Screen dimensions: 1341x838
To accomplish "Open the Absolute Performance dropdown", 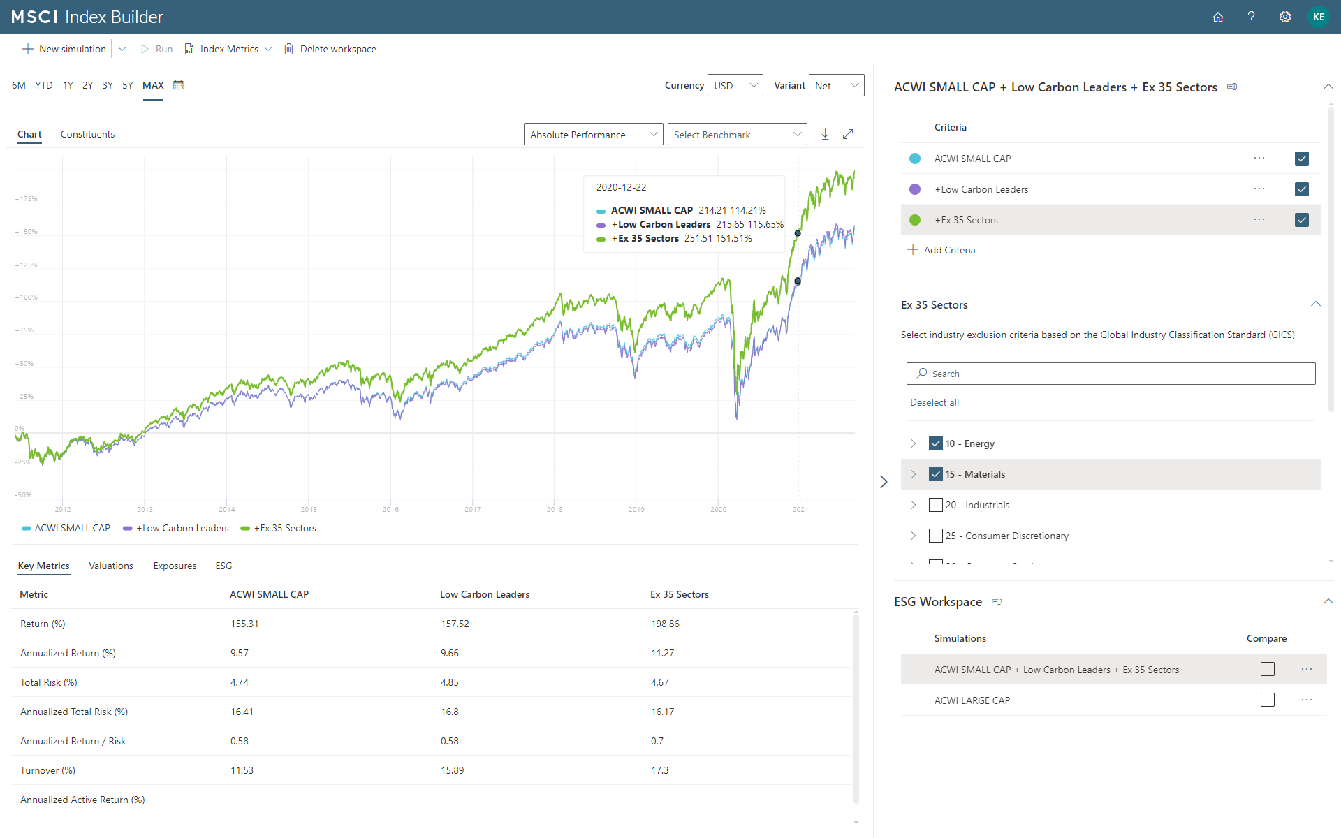I will tap(593, 135).
